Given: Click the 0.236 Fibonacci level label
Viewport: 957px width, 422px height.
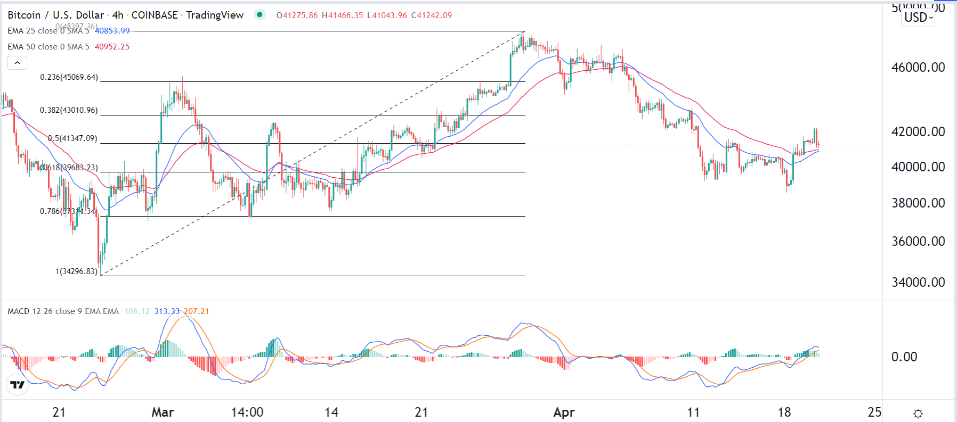Looking at the screenshot, I should tap(69, 77).
